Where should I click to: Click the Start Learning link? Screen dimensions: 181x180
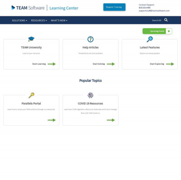(39, 64)
